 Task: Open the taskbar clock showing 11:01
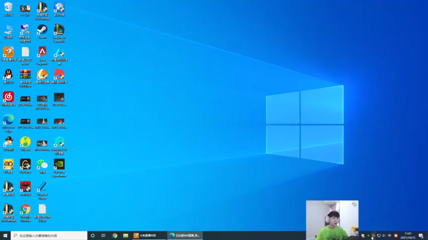[x=408, y=235]
